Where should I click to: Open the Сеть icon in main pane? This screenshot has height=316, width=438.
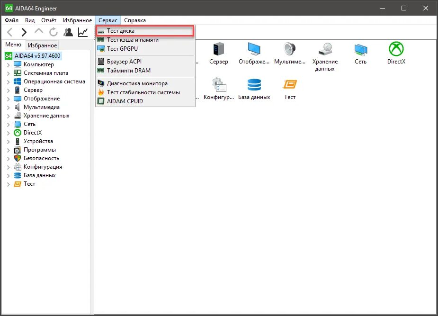(x=361, y=49)
